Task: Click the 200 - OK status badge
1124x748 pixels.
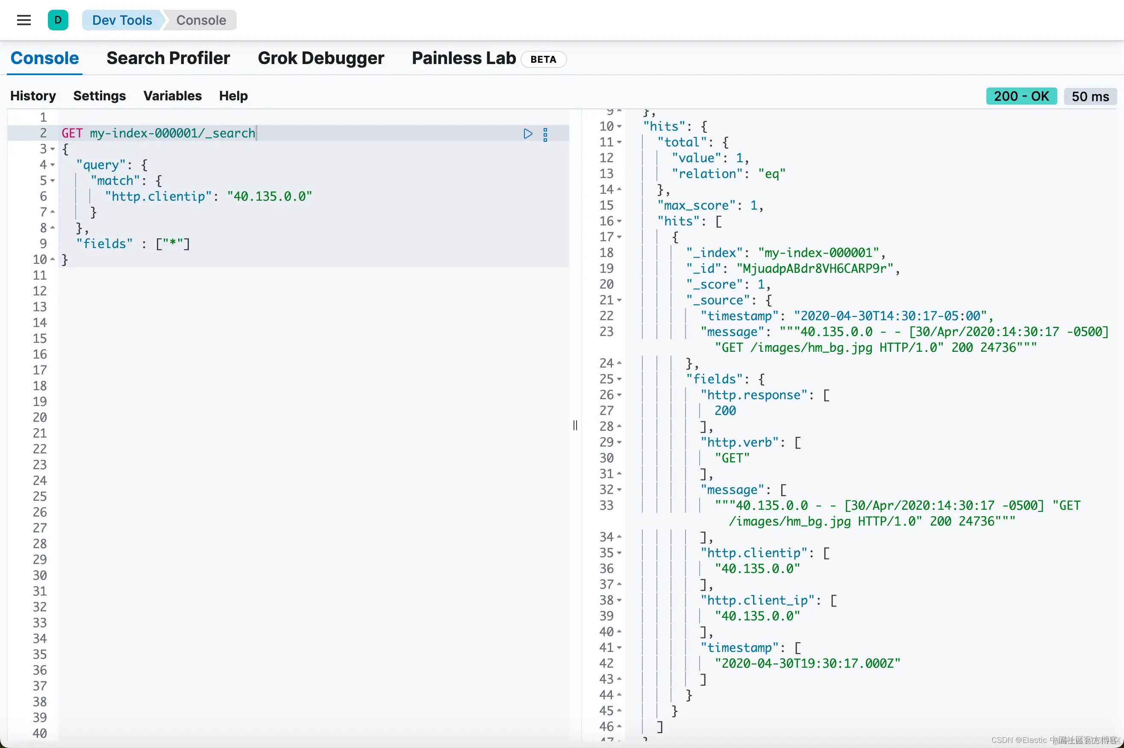Action: 1021,96
